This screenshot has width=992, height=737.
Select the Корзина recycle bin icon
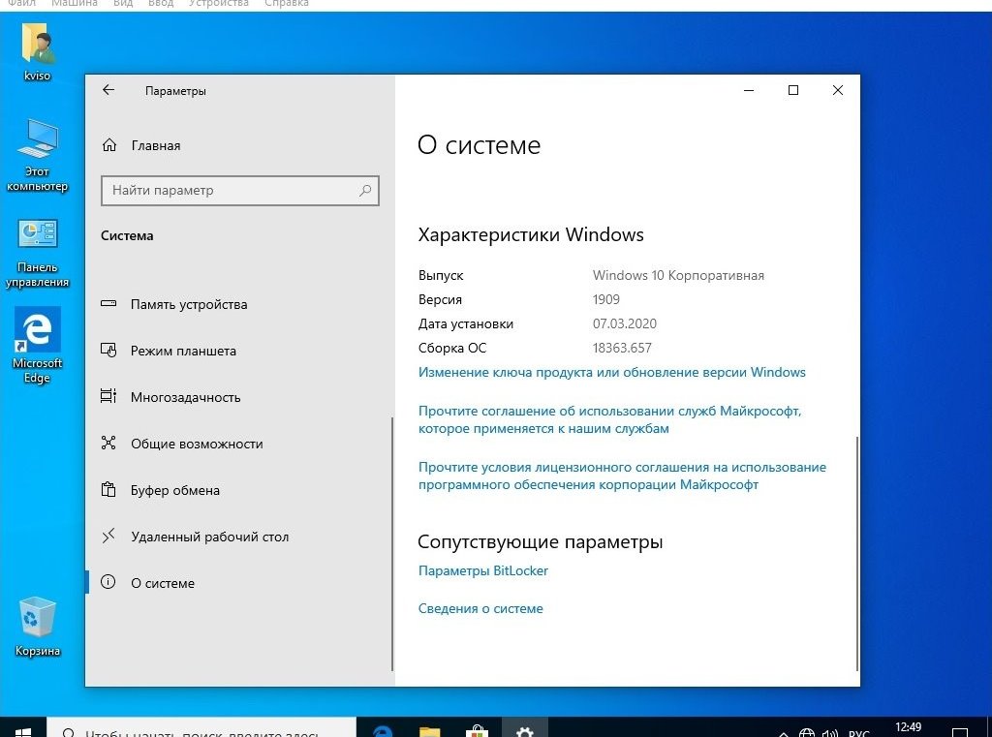[x=38, y=627]
